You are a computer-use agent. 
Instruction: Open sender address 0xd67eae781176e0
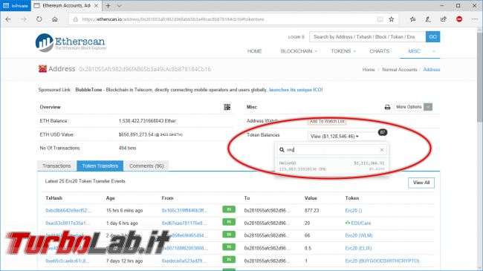(x=184, y=223)
